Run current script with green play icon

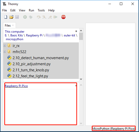tap(25, 17)
